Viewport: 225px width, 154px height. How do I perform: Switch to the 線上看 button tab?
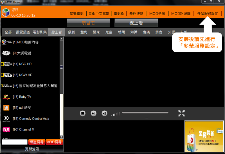136,23
